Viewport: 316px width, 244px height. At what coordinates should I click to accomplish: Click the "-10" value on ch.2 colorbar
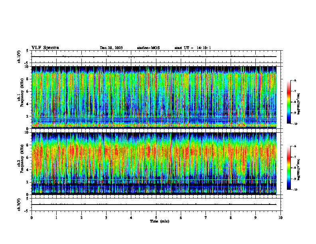coord(295,190)
